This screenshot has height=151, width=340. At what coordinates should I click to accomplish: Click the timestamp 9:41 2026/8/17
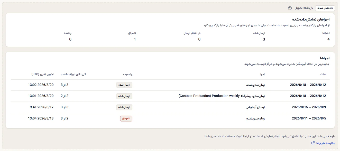tap(42, 107)
